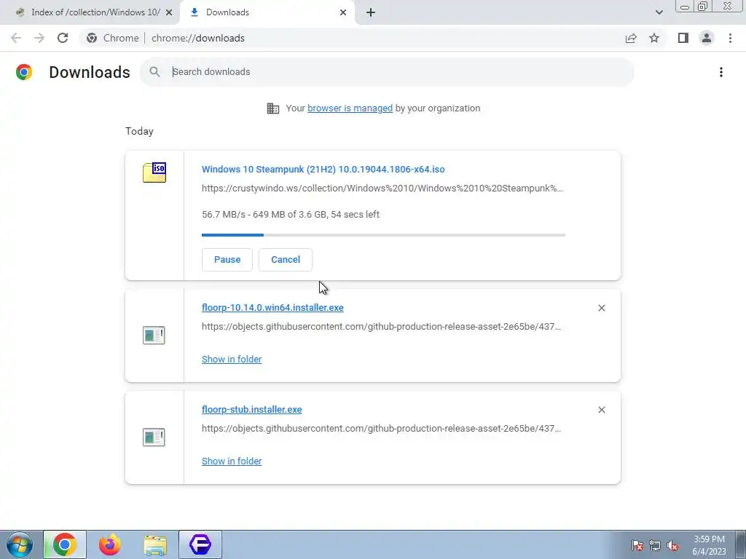Close the Index of /collection/Windows 10/ tab
This screenshot has width=746, height=559.
pyautogui.click(x=169, y=12)
